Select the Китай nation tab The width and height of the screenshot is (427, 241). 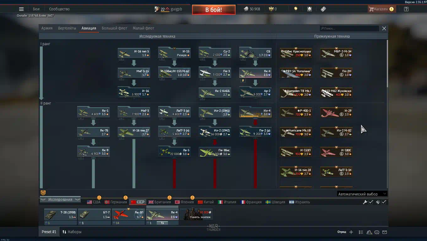point(206,202)
